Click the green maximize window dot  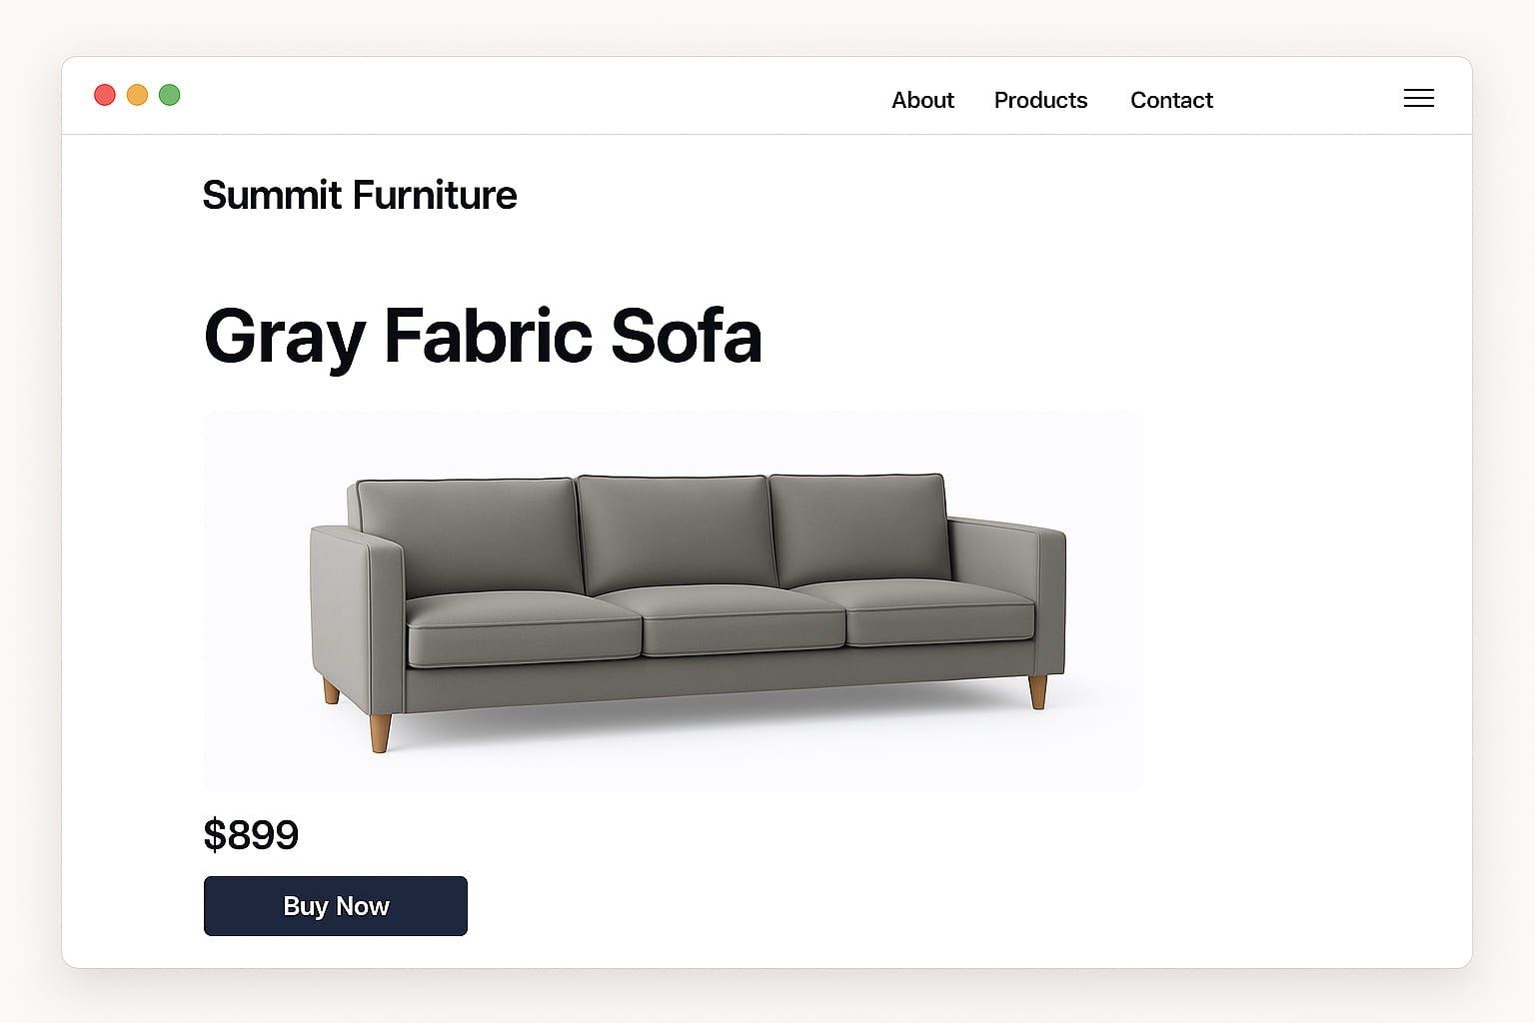(x=170, y=95)
